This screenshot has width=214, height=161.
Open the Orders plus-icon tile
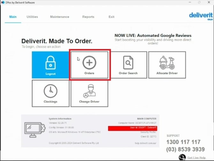[x=89, y=65]
